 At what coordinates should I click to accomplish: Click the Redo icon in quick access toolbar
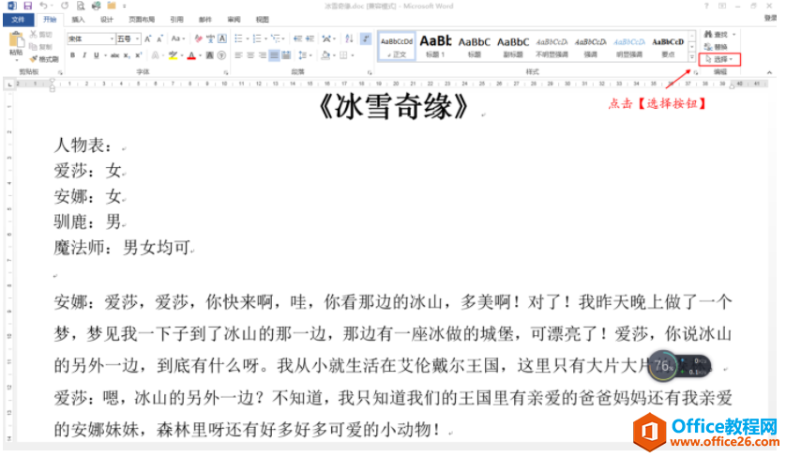pyautogui.click(x=65, y=6)
